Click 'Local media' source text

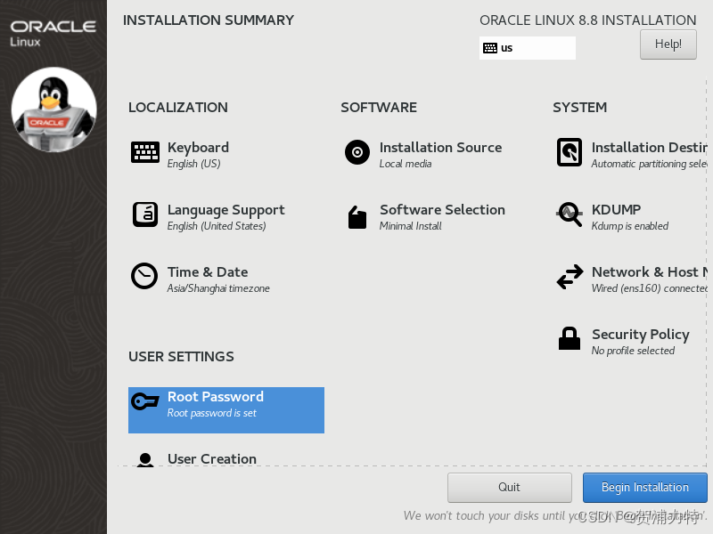pos(406,164)
